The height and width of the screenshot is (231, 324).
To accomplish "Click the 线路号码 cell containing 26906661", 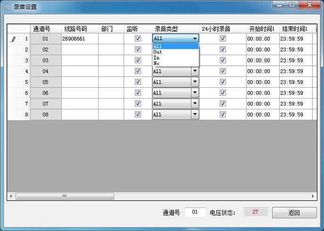I will [x=79, y=38].
